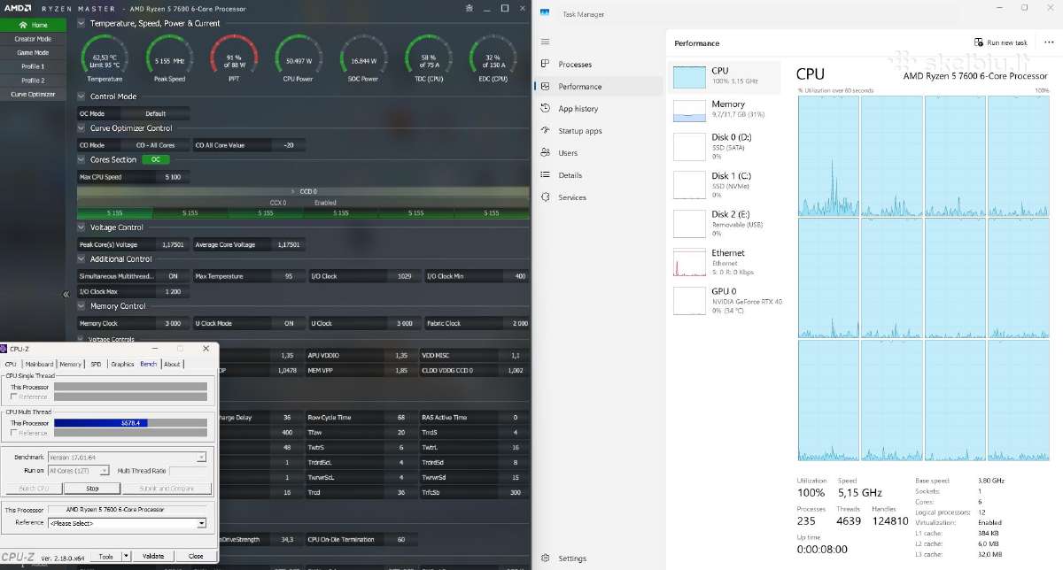
Task: Switch to Memory tab in CPU-Z
Action: pyautogui.click(x=71, y=364)
